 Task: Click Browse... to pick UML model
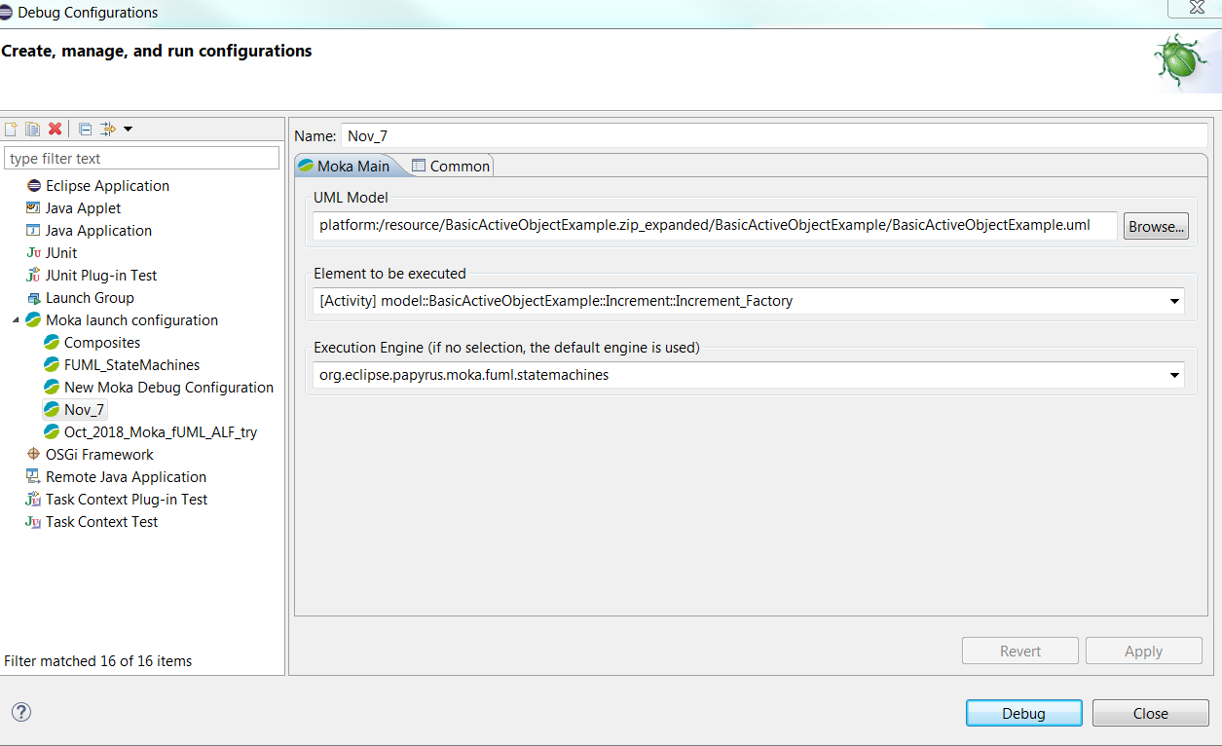1156,226
